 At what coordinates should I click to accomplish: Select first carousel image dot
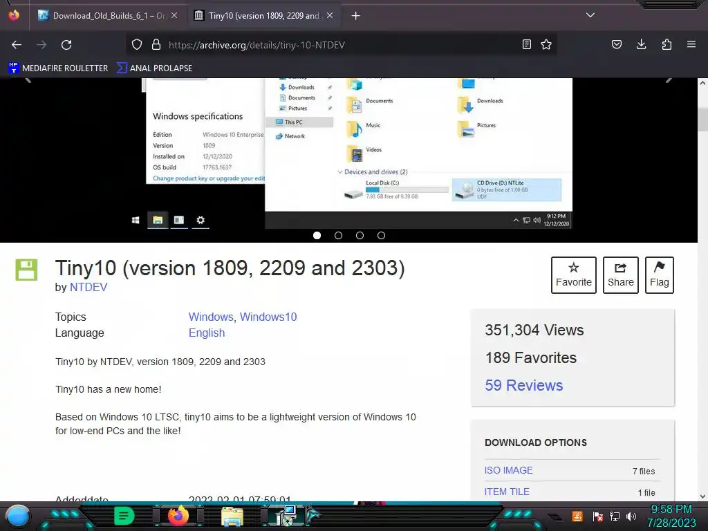pyautogui.click(x=317, y=235)
